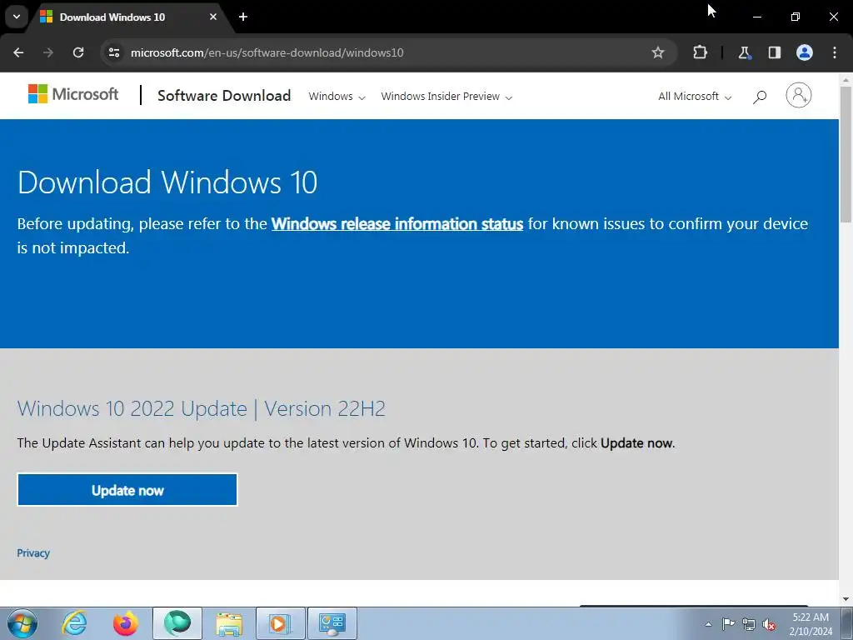Expand the All Microsoft menu

pyautogui.click(x=695, y=97)
